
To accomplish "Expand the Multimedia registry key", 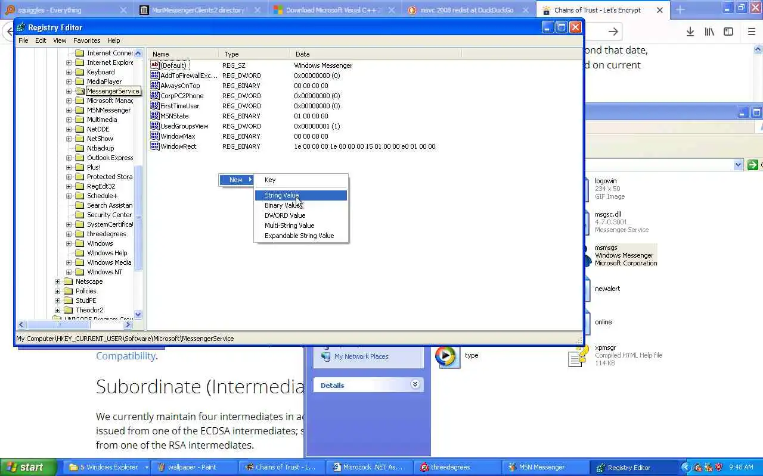I will click(69, 120).
